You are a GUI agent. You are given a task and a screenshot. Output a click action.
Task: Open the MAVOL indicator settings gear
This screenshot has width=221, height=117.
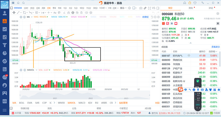point(21,70)
